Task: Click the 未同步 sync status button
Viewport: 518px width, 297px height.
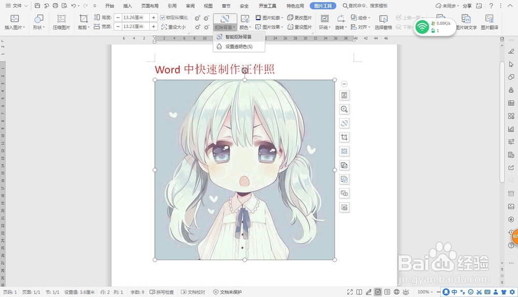Action: 448,6
